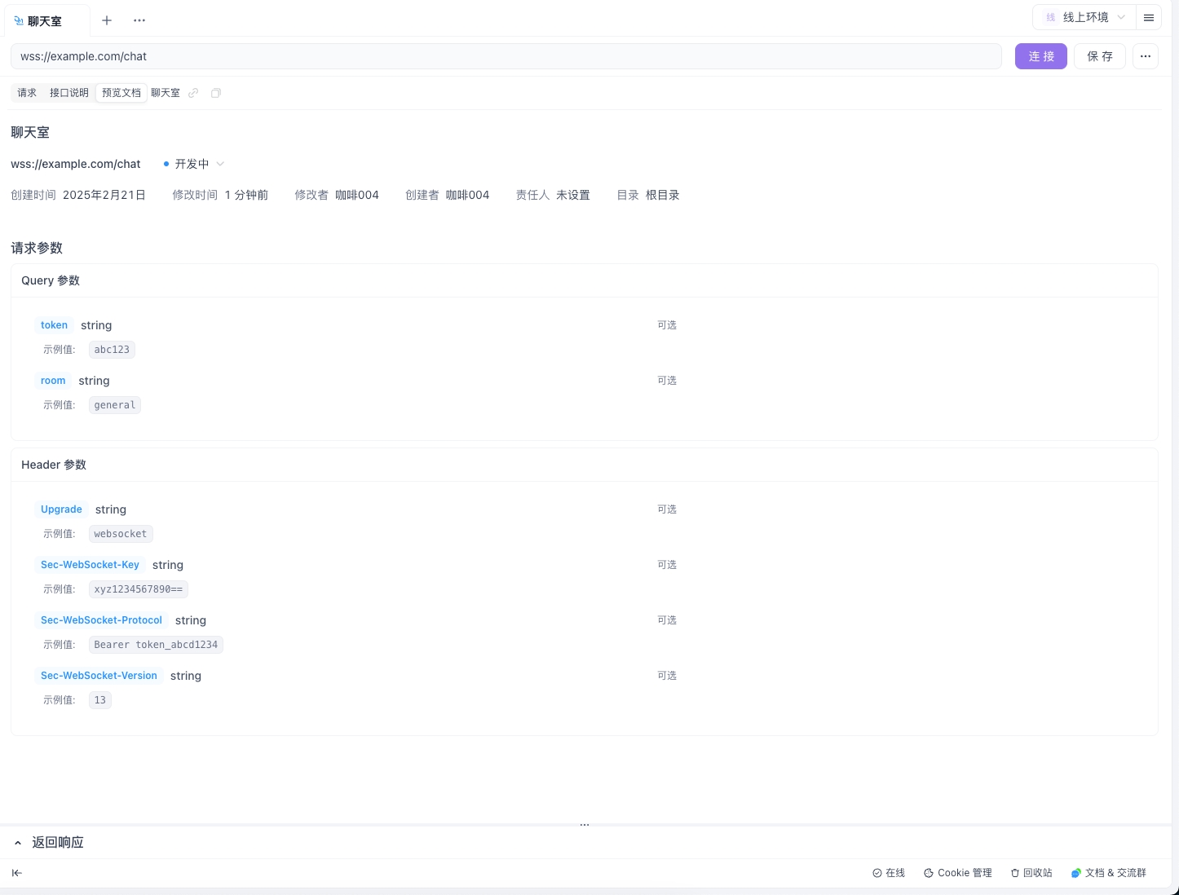Switch to the 接口说明 tab
This screenshot has width=1179, height=895.
[69, 93]
